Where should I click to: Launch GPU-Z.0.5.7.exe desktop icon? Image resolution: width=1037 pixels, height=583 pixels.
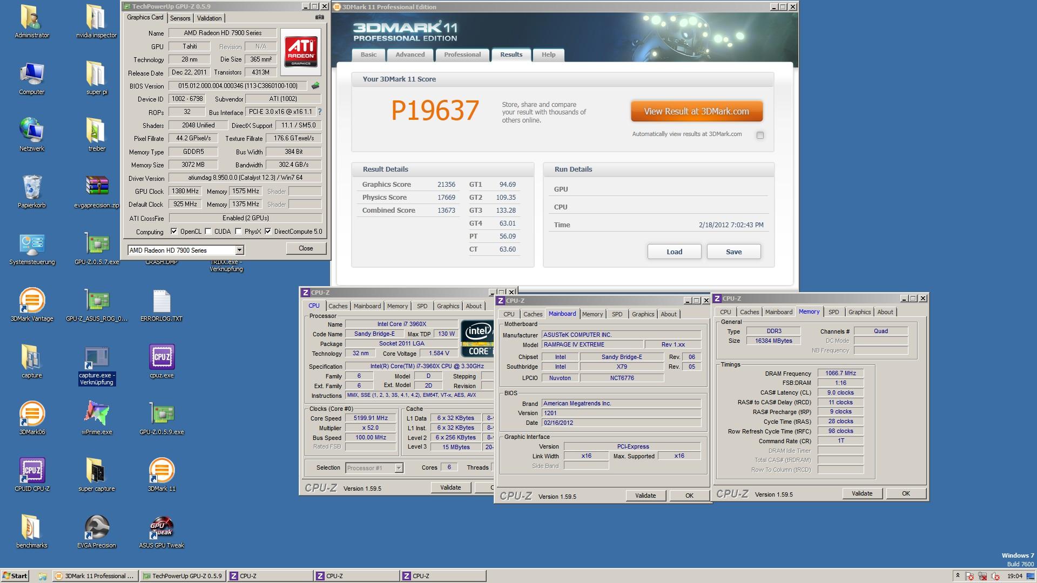pyautogui.click(x=97, y=248)
